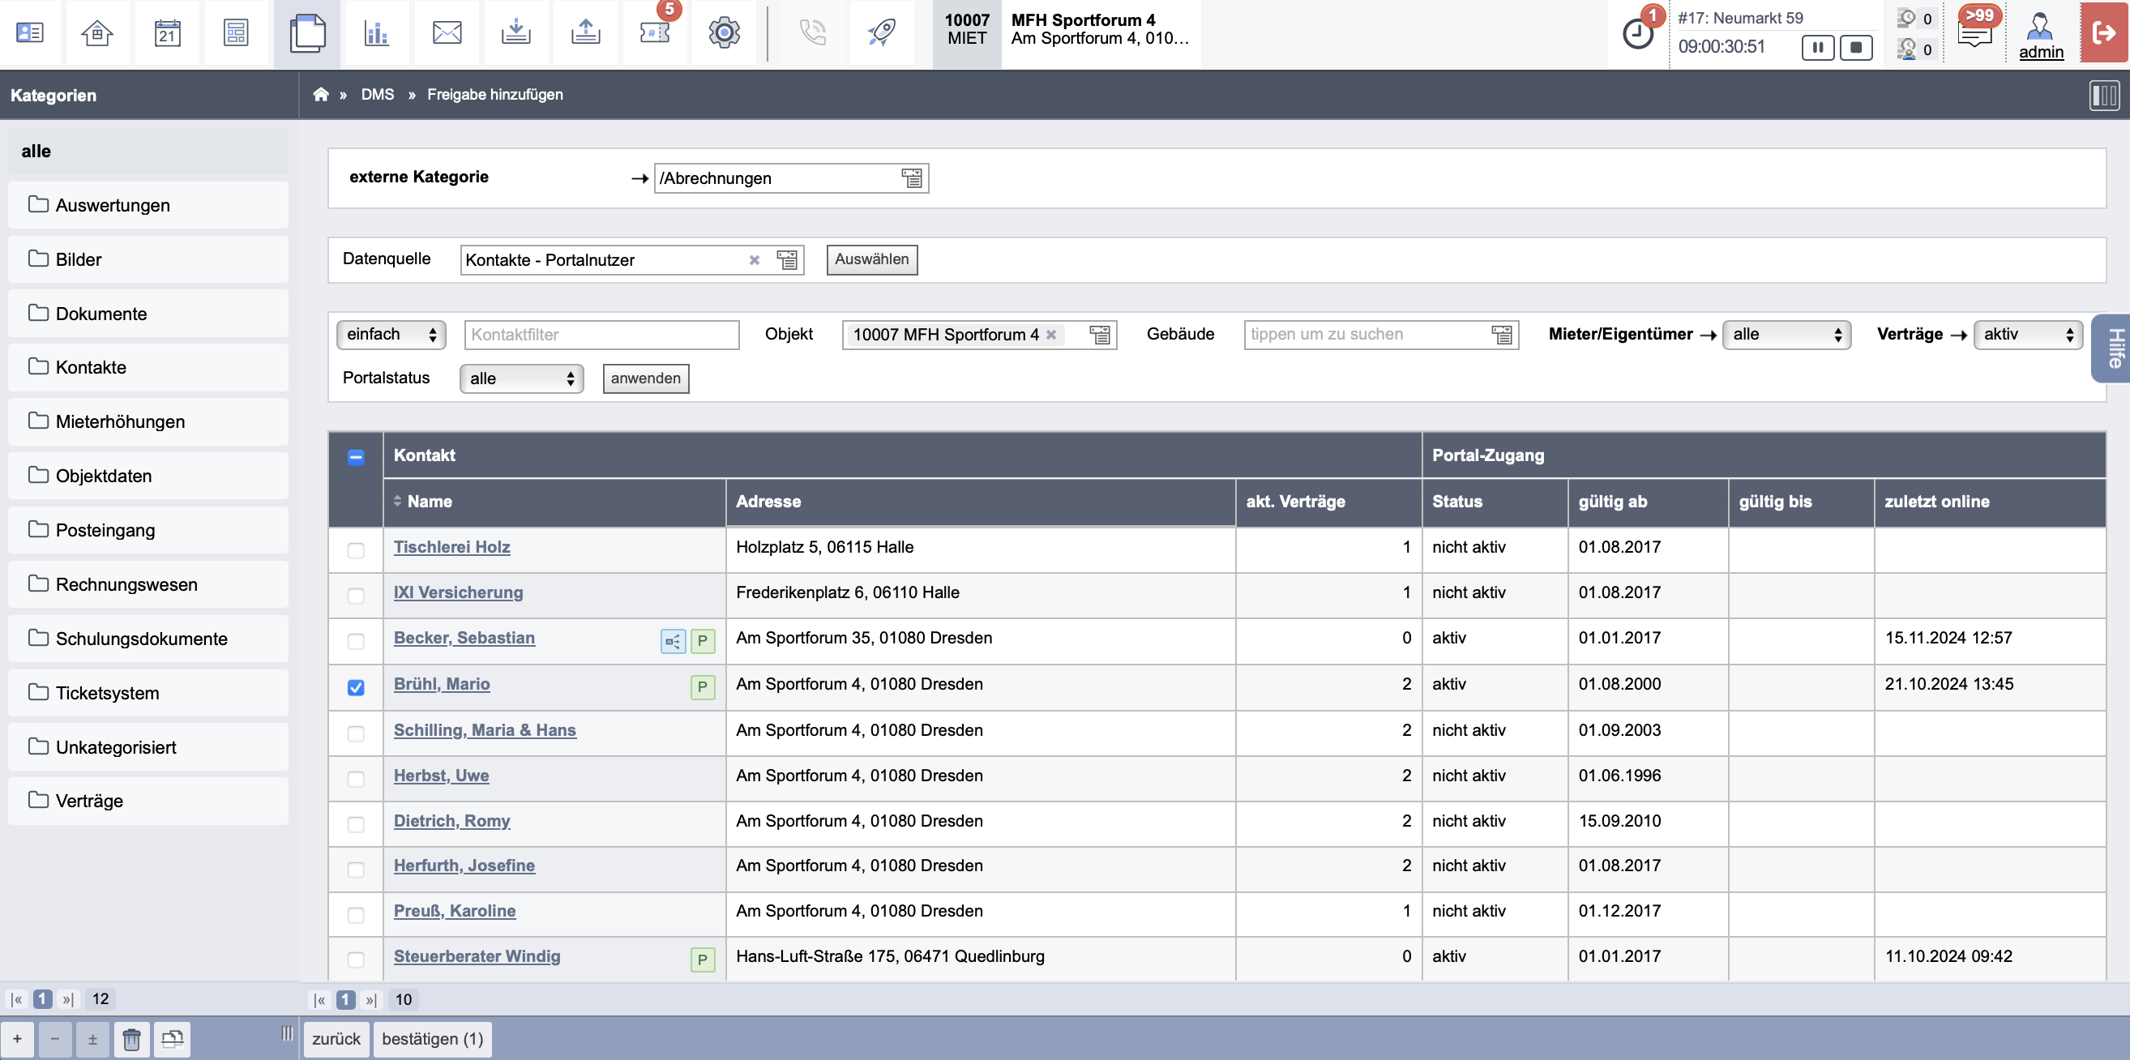Open the Verträge aktiv dropdown

click(2027, 335)
